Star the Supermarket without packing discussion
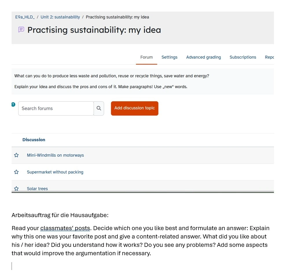Viewport: 289px width, 274px height. (x=16, y=172)
